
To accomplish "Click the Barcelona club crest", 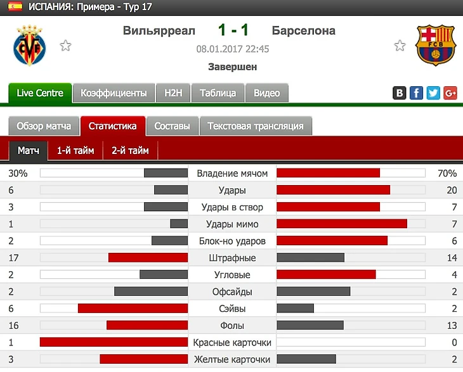I will [434, 45].
